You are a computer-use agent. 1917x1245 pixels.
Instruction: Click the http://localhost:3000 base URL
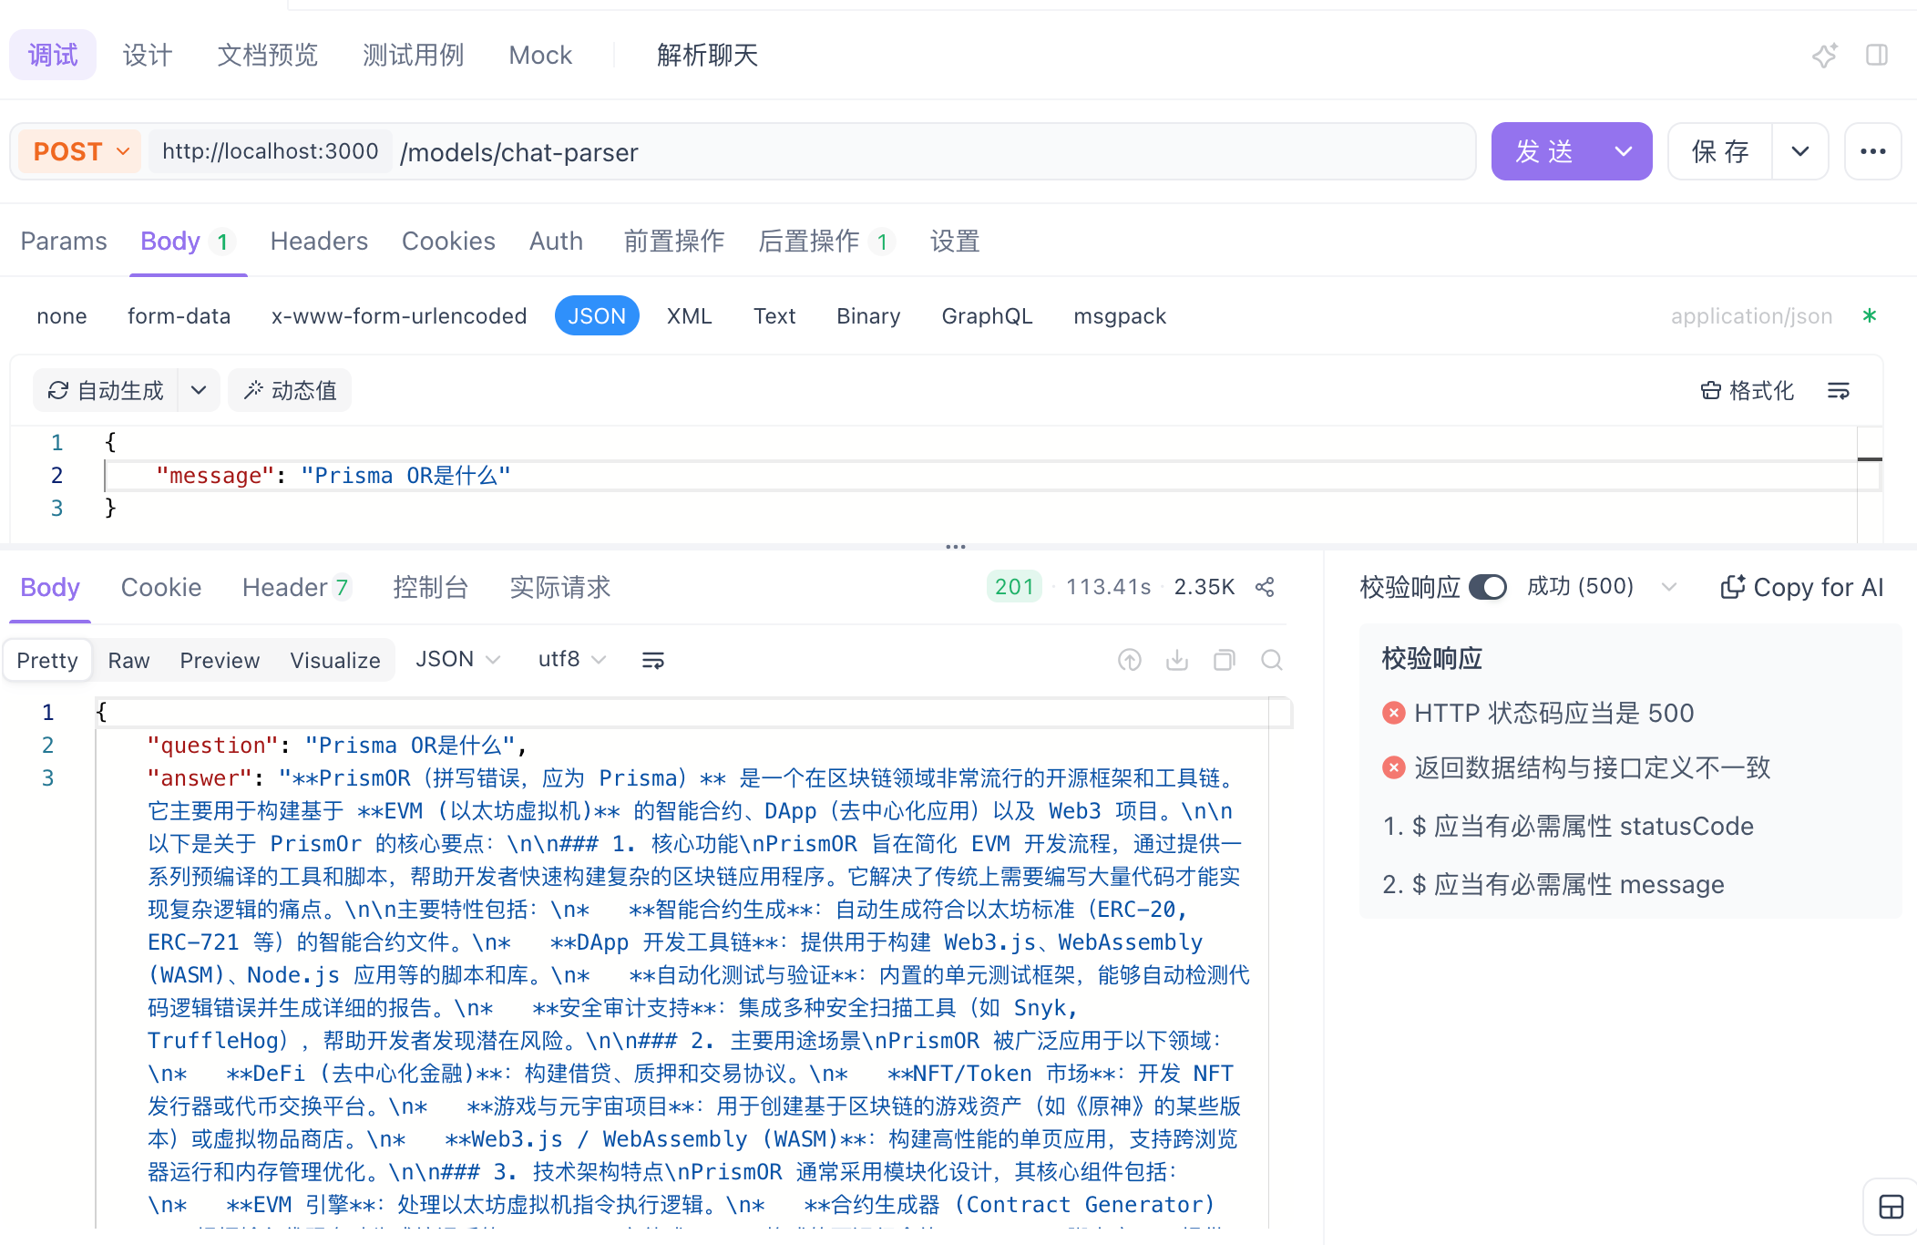[271, 151]
